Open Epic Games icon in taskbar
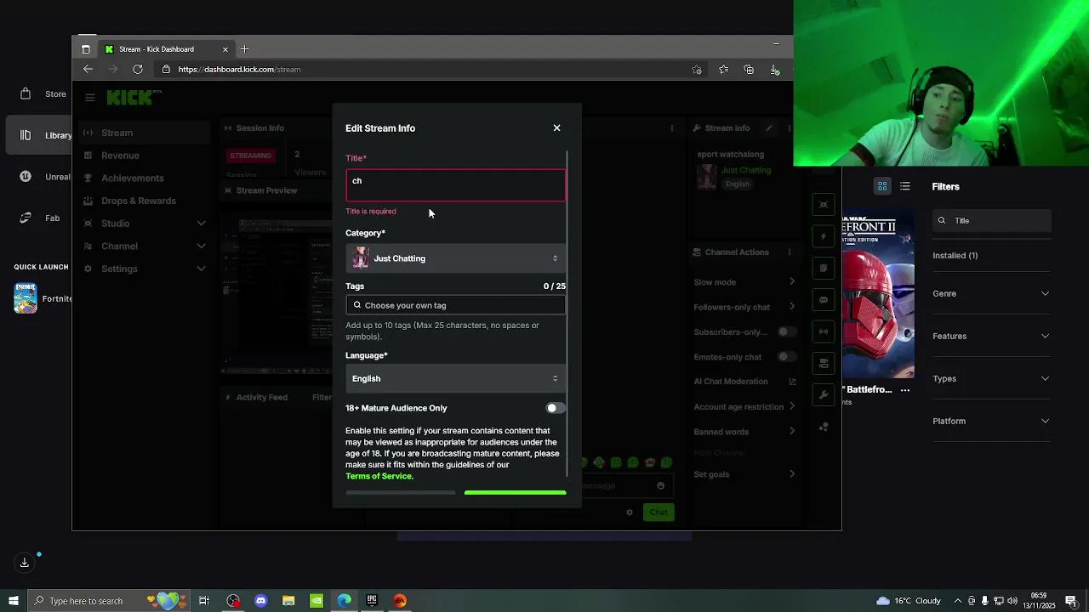This screenshot has height=612, width=1089. (372, 601)
